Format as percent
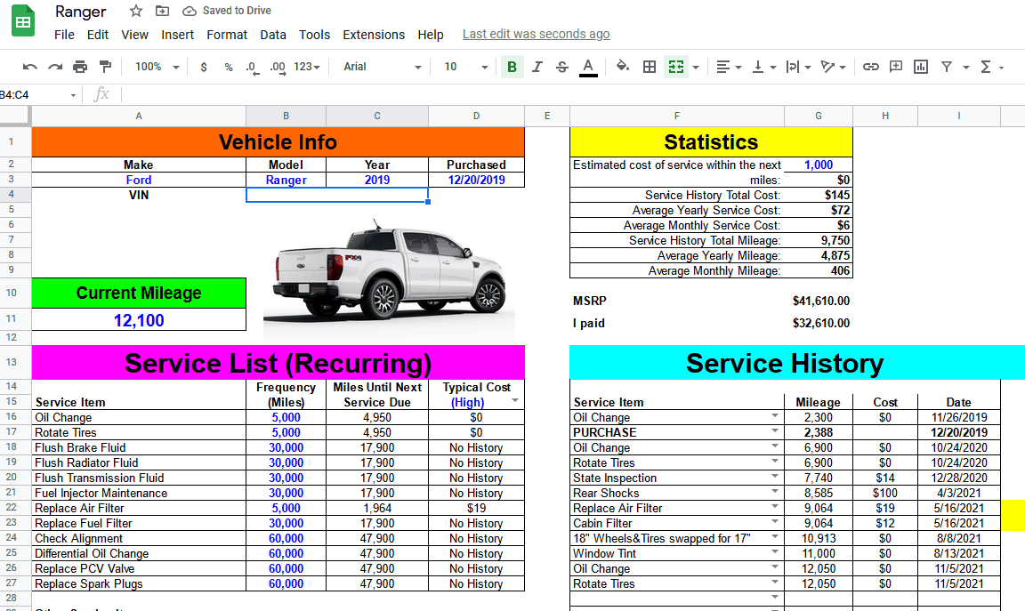Viewport: 1025px width, 611px height. tap(228, 67)
